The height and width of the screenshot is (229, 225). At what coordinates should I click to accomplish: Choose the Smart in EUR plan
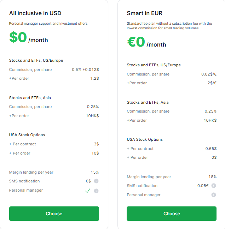172,214
